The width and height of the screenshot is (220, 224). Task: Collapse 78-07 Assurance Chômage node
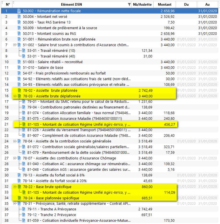tap(14, 158)
